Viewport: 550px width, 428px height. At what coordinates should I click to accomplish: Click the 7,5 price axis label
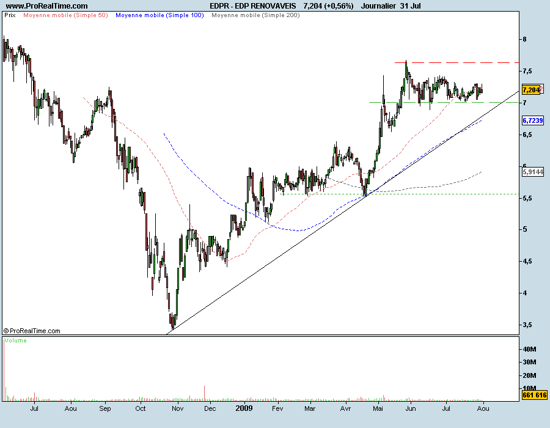click(x=527, y=71)
